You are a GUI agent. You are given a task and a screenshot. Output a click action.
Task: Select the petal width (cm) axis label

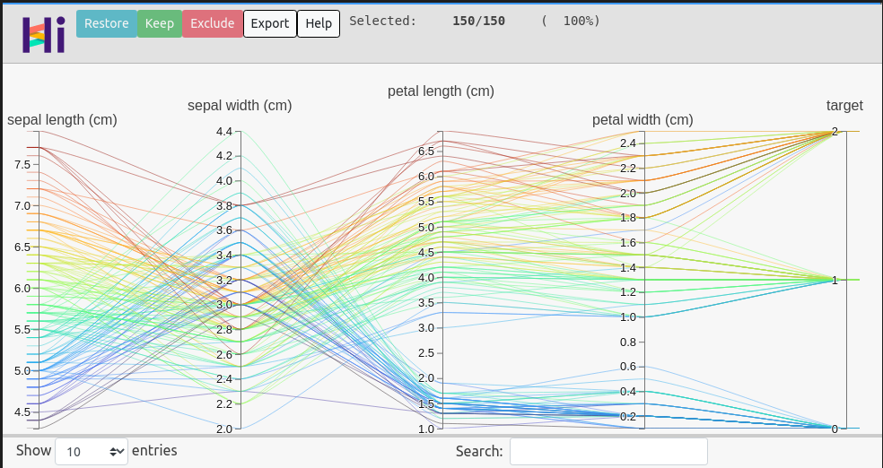point(643,120)
